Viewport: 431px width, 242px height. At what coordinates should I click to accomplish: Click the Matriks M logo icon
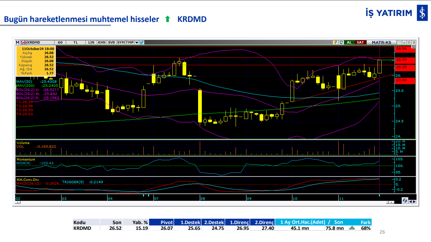coord(18,43)
